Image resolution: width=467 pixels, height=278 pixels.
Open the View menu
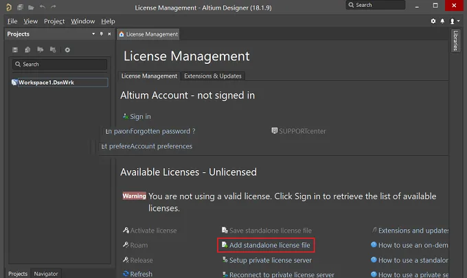(31, 21)
